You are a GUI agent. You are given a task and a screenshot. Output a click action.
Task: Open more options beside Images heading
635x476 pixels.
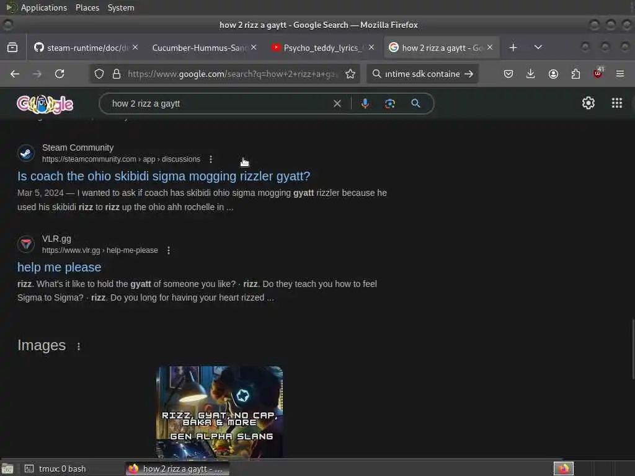79,346
